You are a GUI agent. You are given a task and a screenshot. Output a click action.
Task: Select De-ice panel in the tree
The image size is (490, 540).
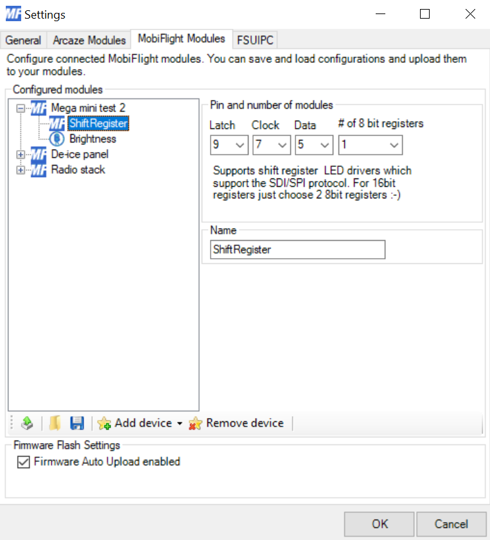tap(80, 154)
